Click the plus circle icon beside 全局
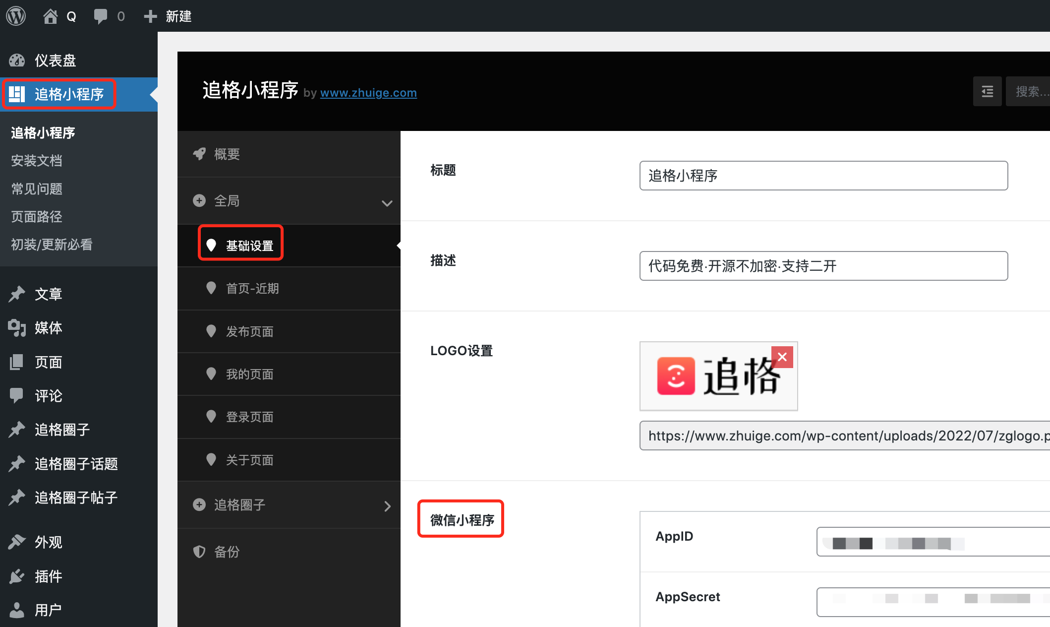Image resolution: width=1050 pixels, height=627 pixels. pos(199,200)
